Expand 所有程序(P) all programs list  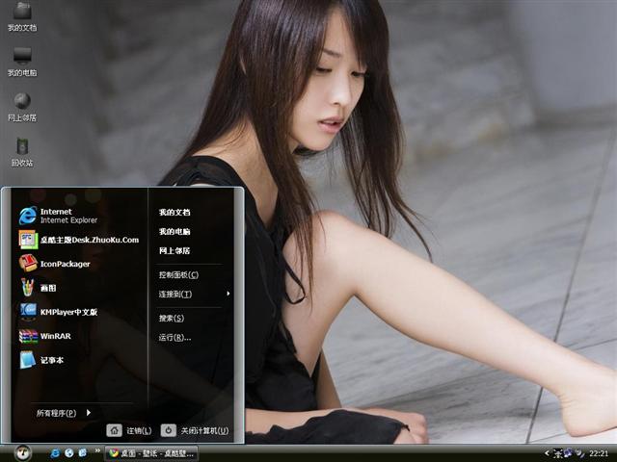coord(64,413)
